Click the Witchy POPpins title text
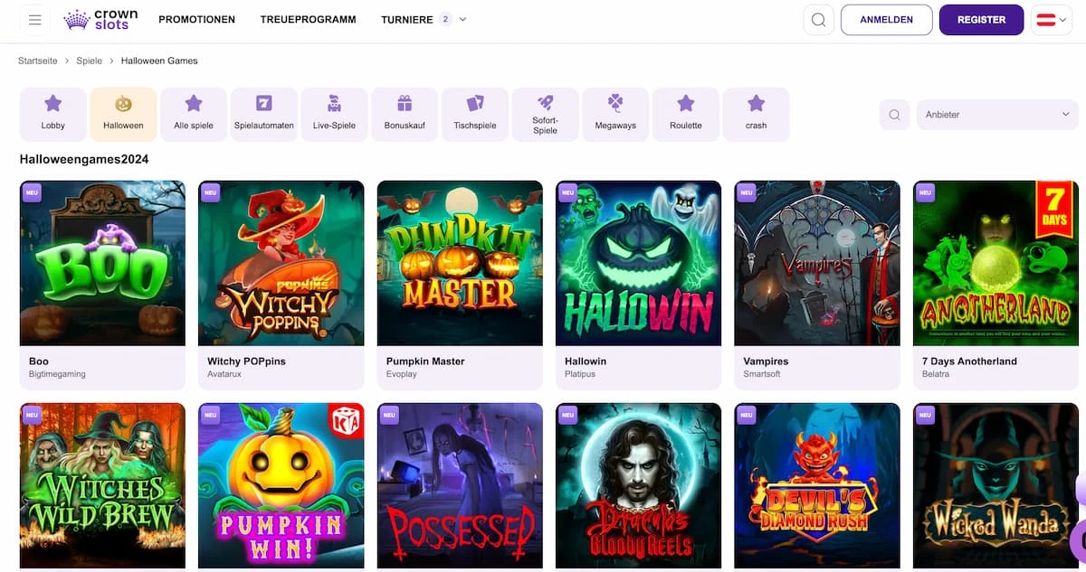This screenshot has width=1086, height=572. click(x=246, y=361)
